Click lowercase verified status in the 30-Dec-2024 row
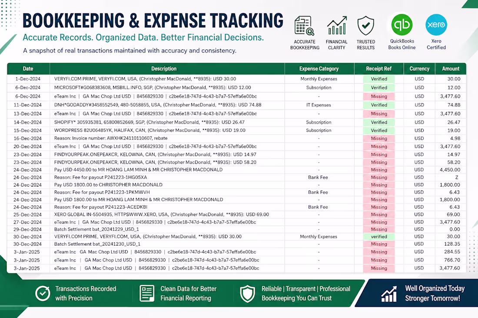 tap(379, 237)
